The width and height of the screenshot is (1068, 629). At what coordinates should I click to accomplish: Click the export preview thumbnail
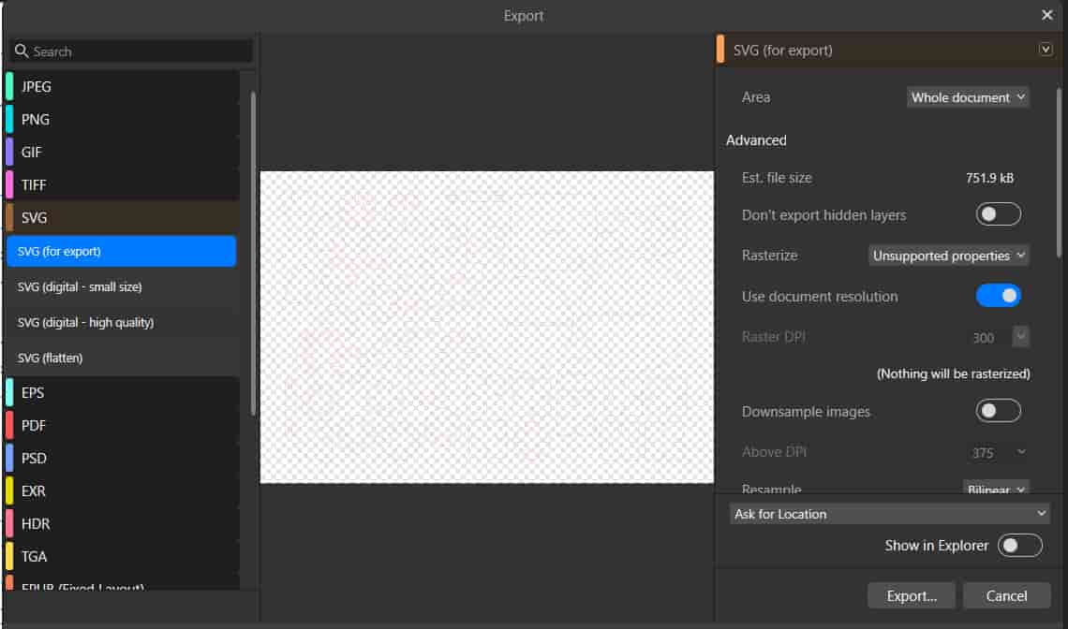487,327
